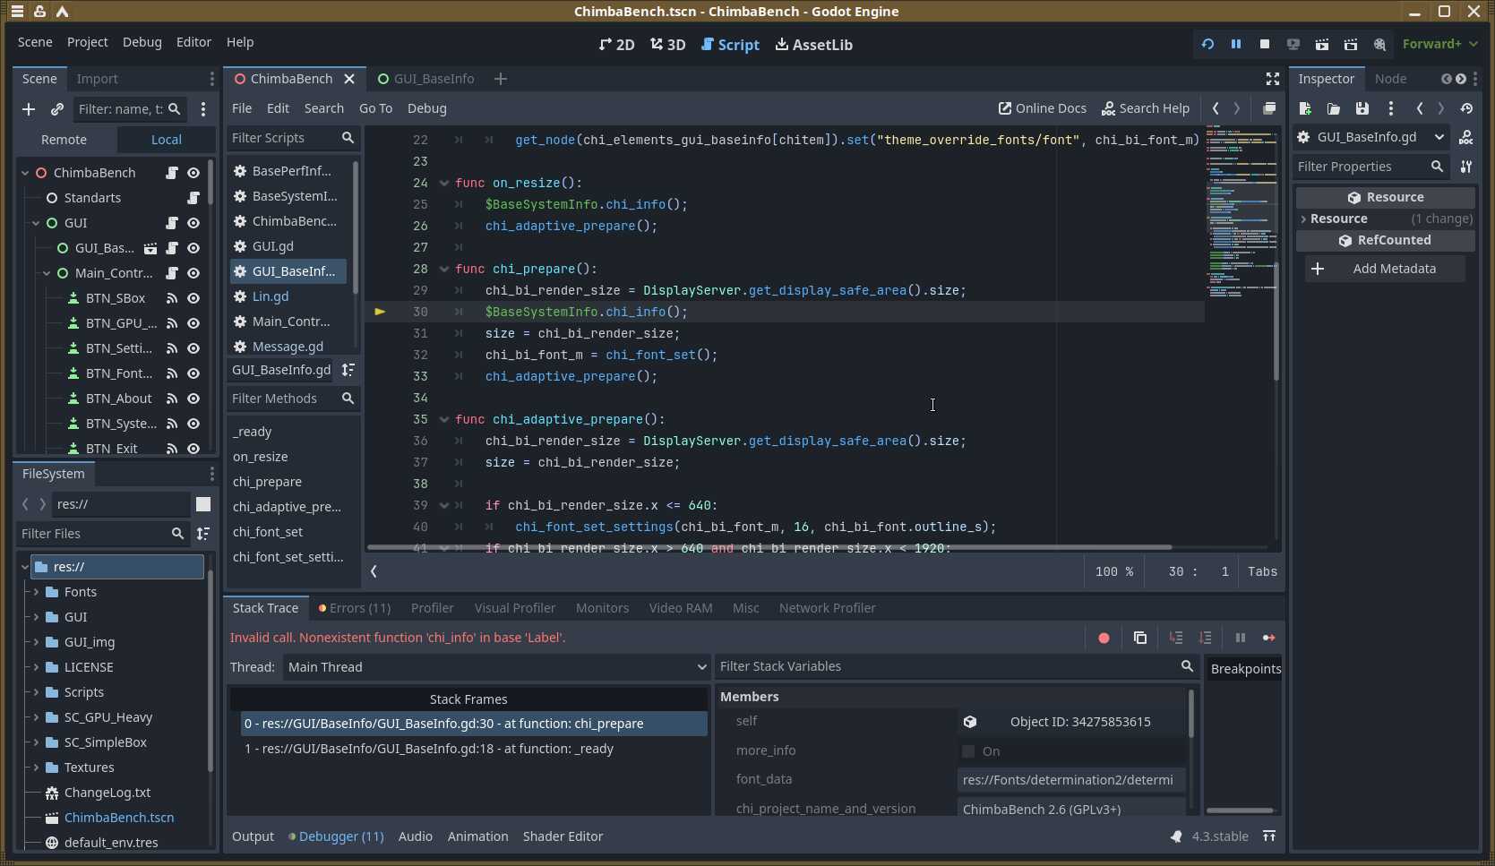Pause the running project
The image size is (1495, 866).
(x=1236, y=44)
